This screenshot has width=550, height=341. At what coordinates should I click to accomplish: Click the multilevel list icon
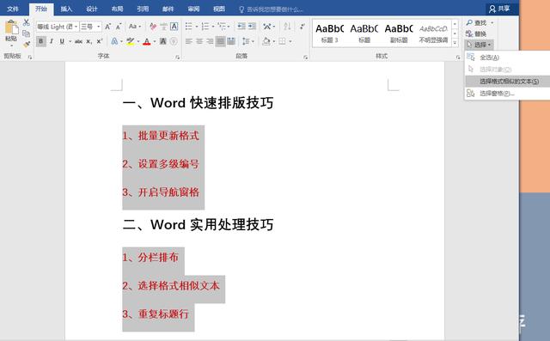point(222,27)
